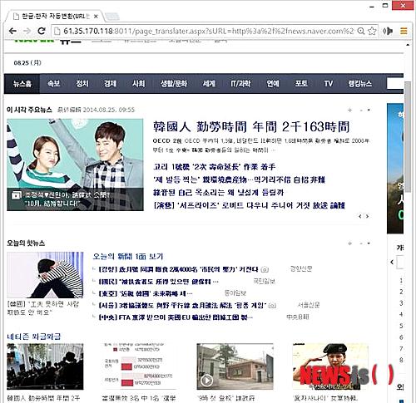Click the 서울신문 source label
416x403 pixels.
(309, 305)
